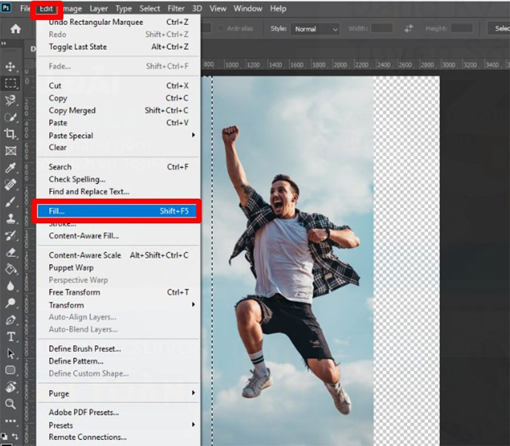Select the Rounded Rectangle shape tool

point(10,370)
